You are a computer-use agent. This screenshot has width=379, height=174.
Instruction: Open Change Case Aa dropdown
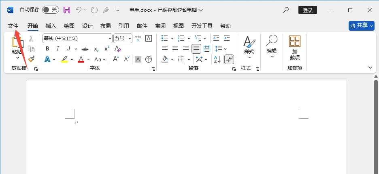(x=100, y=59)
